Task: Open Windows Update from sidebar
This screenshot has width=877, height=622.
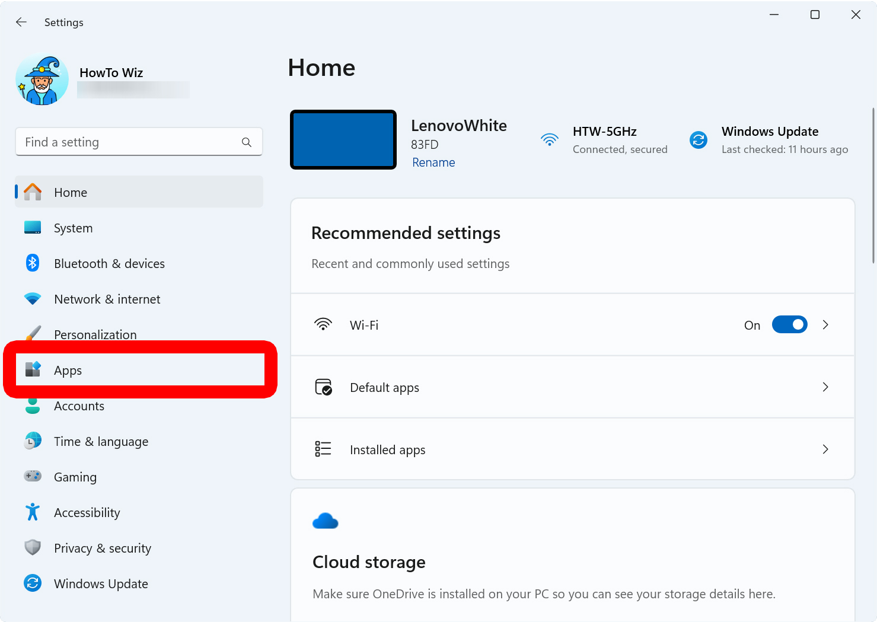Action: click(x=101, y=584)
